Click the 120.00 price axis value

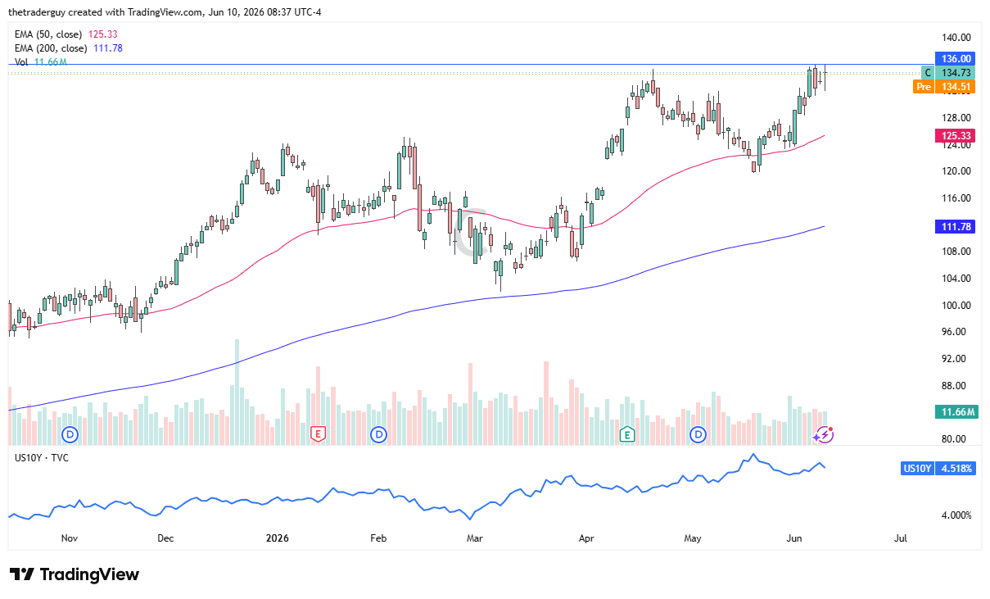pos(956,171)
